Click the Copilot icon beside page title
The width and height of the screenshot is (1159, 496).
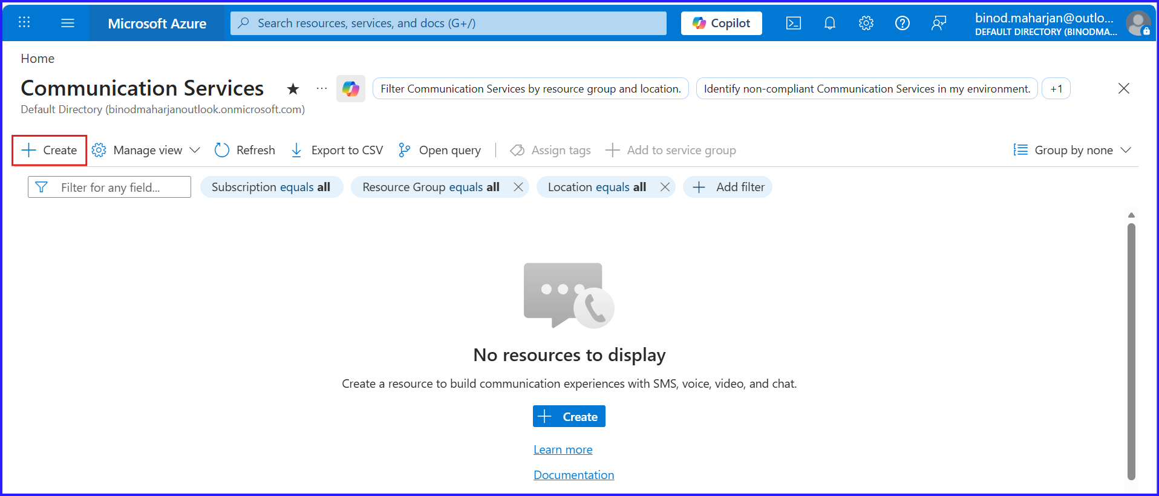tap(351, 89)
